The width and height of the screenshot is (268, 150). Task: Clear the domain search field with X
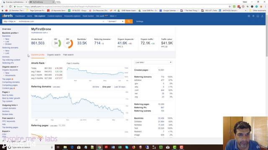click(x=103, y=21)
